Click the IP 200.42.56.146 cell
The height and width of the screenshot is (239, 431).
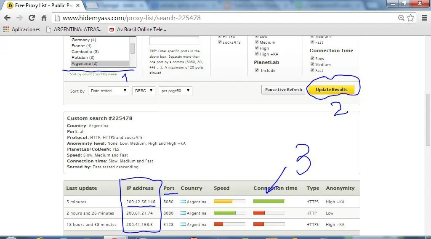tap(141, 202)
